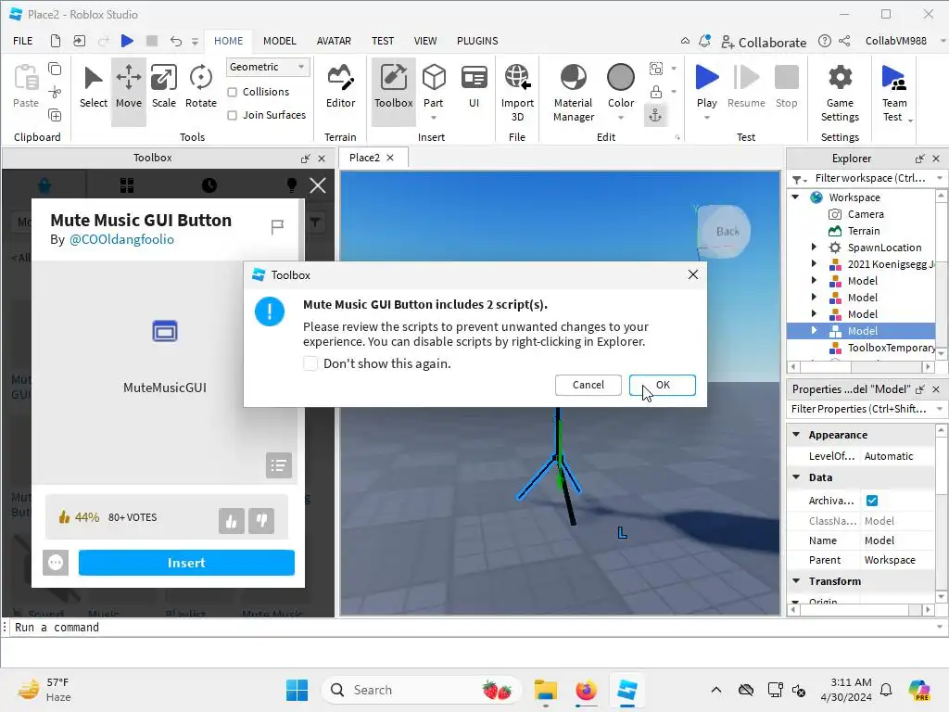
Task: Click the blue Insert button
Action: coord(186,563)
